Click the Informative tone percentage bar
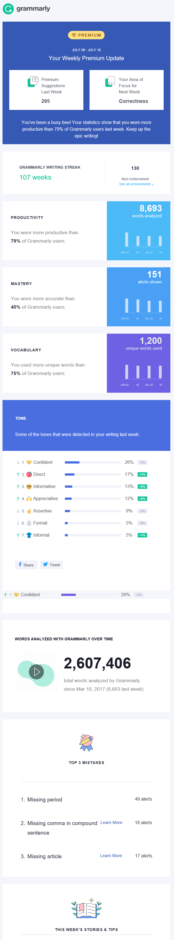This screenshot has width=174, height=940. tap(93, 486)
